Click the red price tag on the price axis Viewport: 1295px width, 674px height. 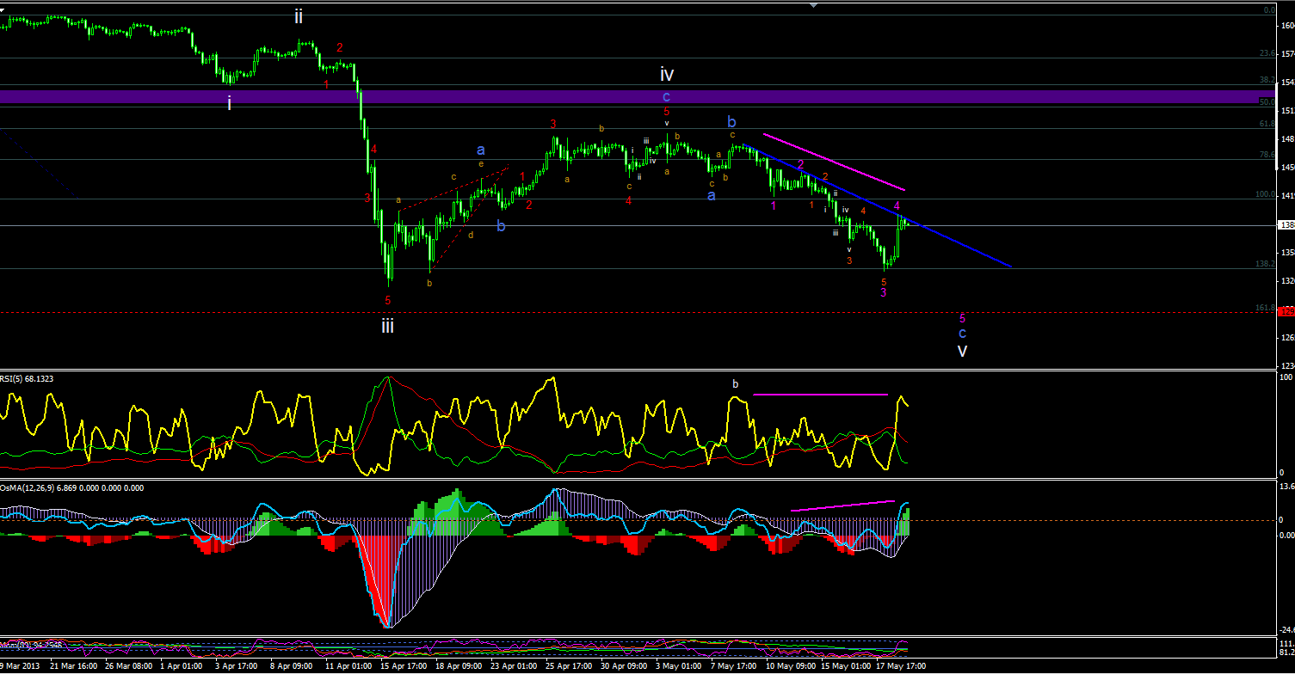[1286, 310]
